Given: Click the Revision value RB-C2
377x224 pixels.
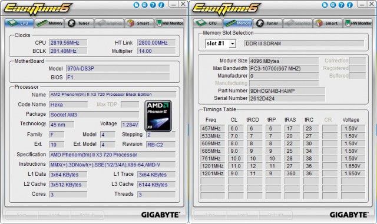Looking at the screenshot, I should pos(161,145).
